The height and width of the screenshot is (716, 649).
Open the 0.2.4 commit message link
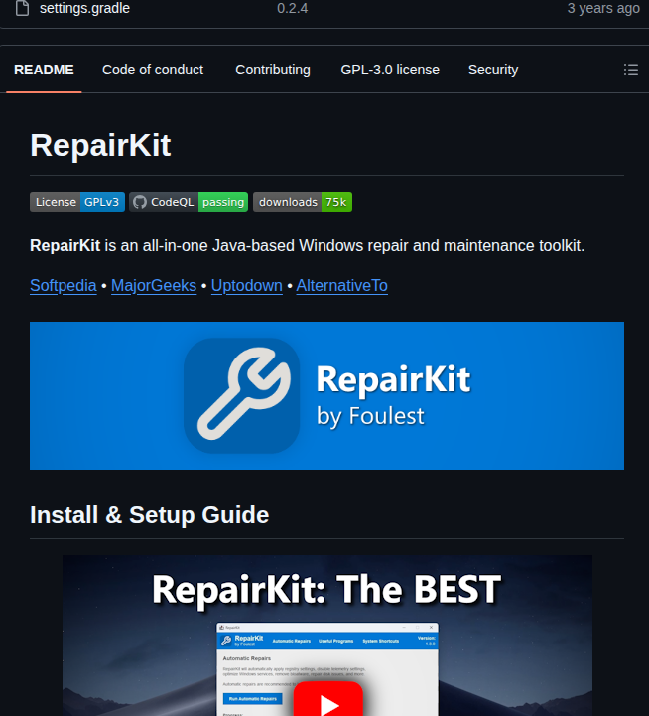(292, 8)
